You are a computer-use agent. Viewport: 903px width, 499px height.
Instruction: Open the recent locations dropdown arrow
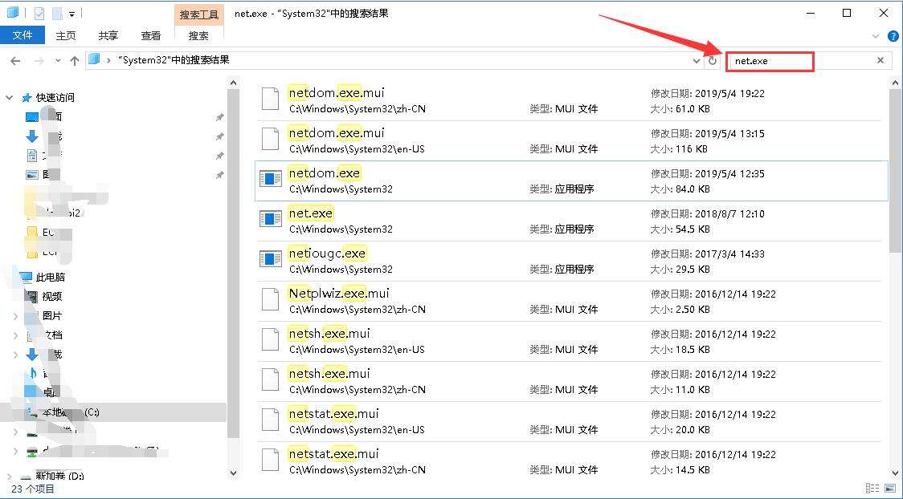pyautogui.click(x=58, y=60)
